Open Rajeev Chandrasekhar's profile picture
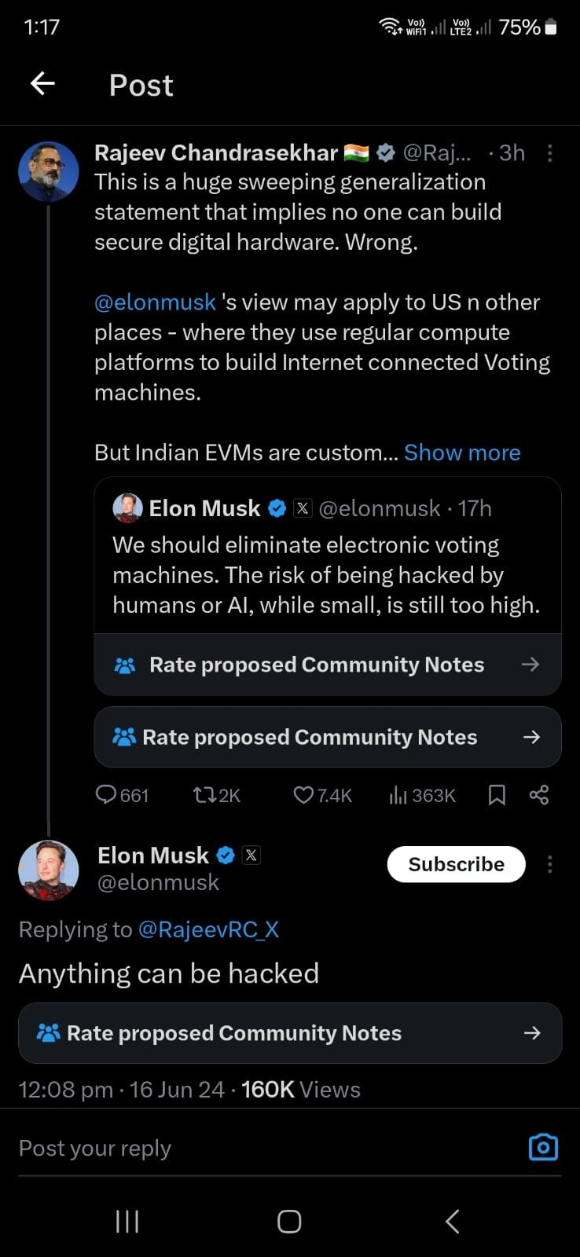 [49, 172]
